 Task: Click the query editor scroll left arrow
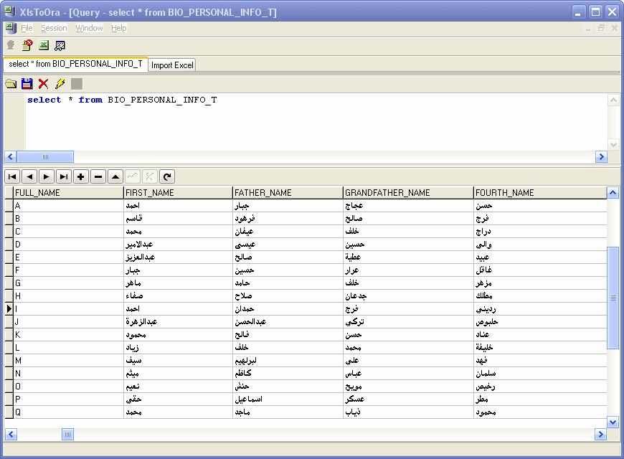point(11,157)
